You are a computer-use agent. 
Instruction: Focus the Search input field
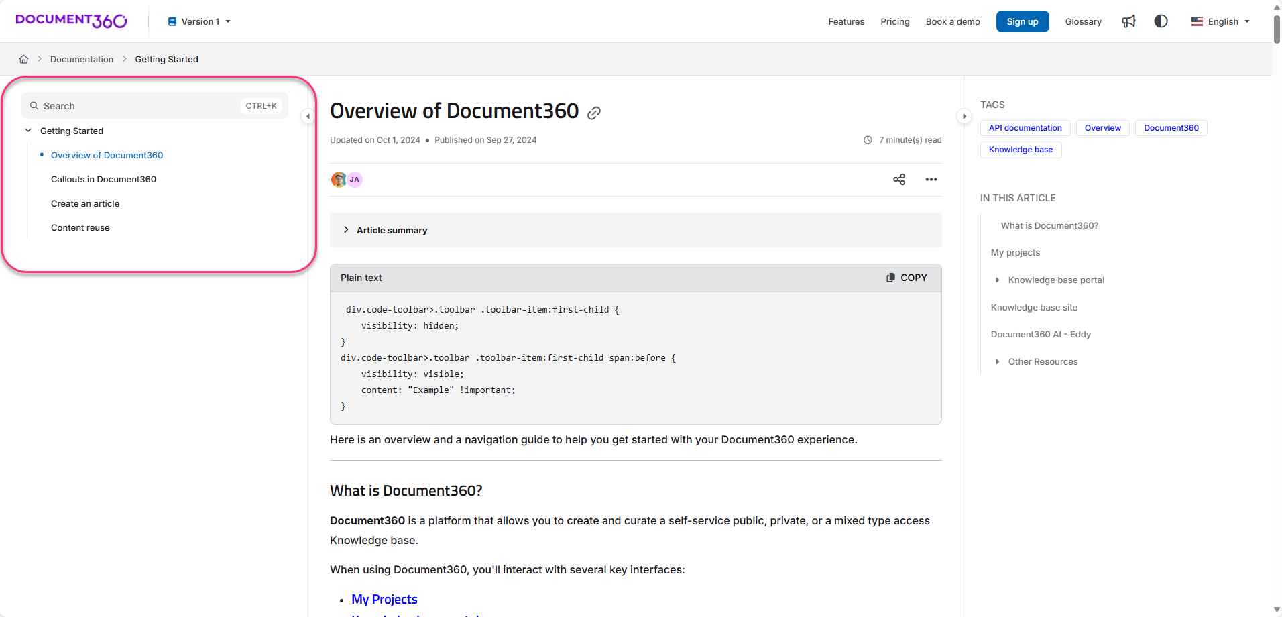pos(155,105)
